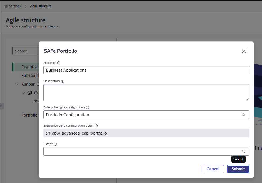Submit the SAFe Portfolio form
The width and height of the screenshot is (262, 183).
pos(238,169)
